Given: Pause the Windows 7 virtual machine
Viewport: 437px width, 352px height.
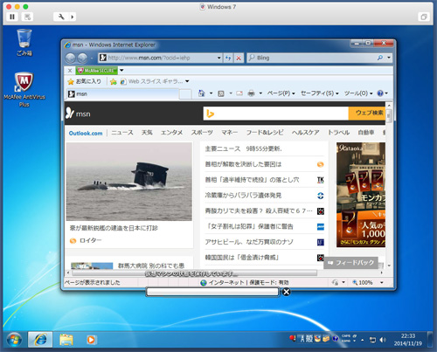Looking at the screenshot, I should (12, 17).
